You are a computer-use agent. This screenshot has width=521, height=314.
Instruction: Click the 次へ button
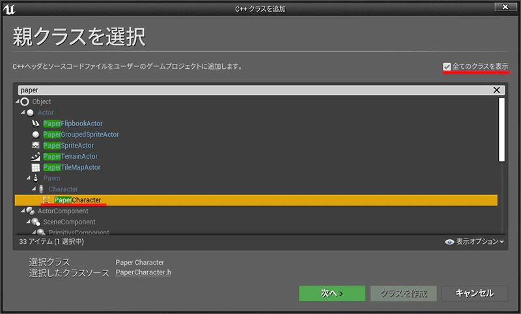pyautogui.click(x=332, y=293)
